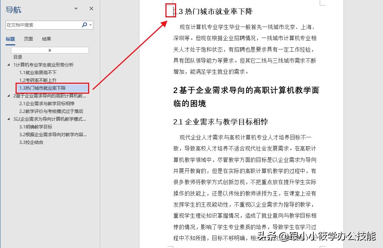Close the Navigation pane
Viewport: 383px width, 248px height.
pos(91,8)
